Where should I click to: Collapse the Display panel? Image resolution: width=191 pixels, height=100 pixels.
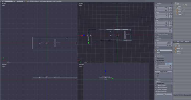[156, 52]
